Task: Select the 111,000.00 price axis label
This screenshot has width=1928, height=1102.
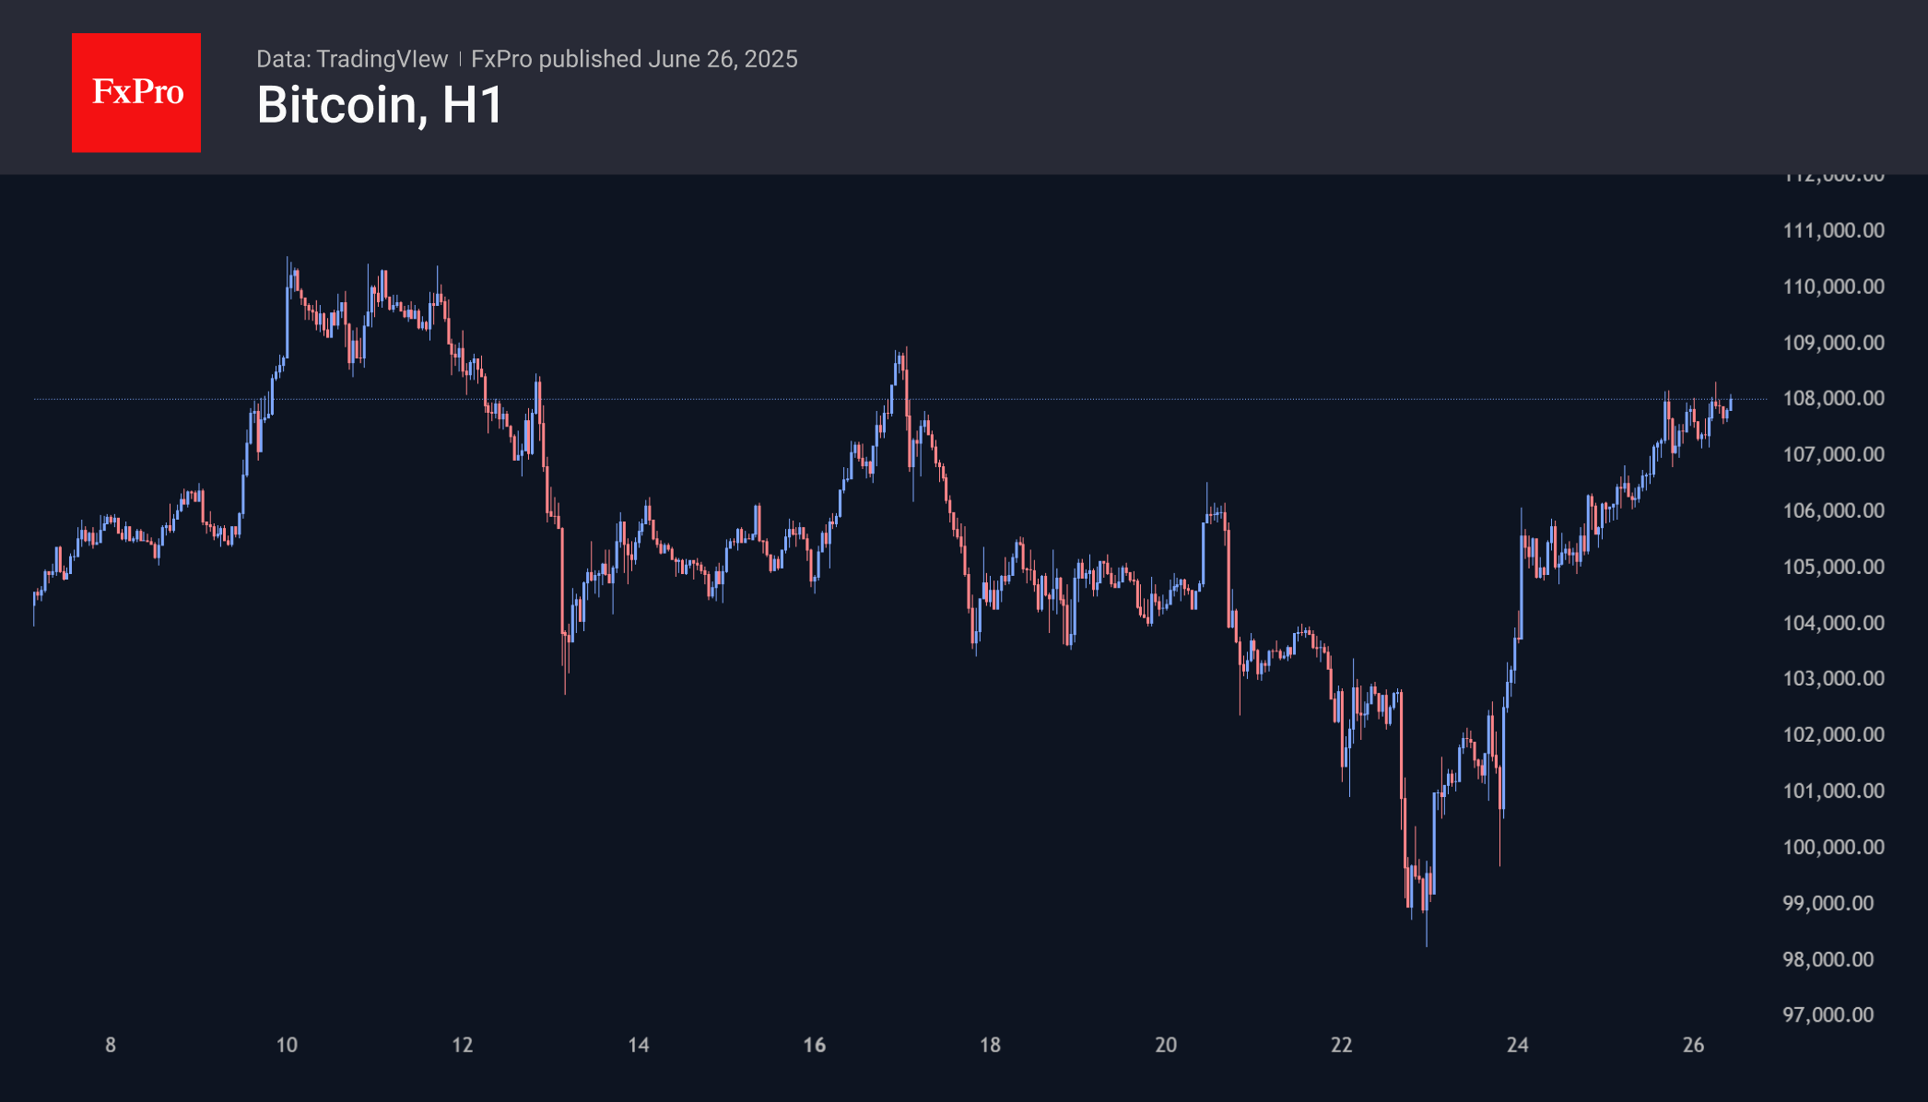Action: click(1833, 230)
